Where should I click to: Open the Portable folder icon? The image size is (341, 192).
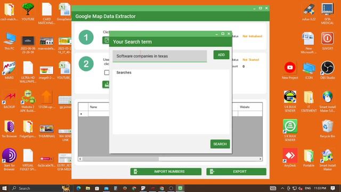pyautogui.click(x=309, y=158)
